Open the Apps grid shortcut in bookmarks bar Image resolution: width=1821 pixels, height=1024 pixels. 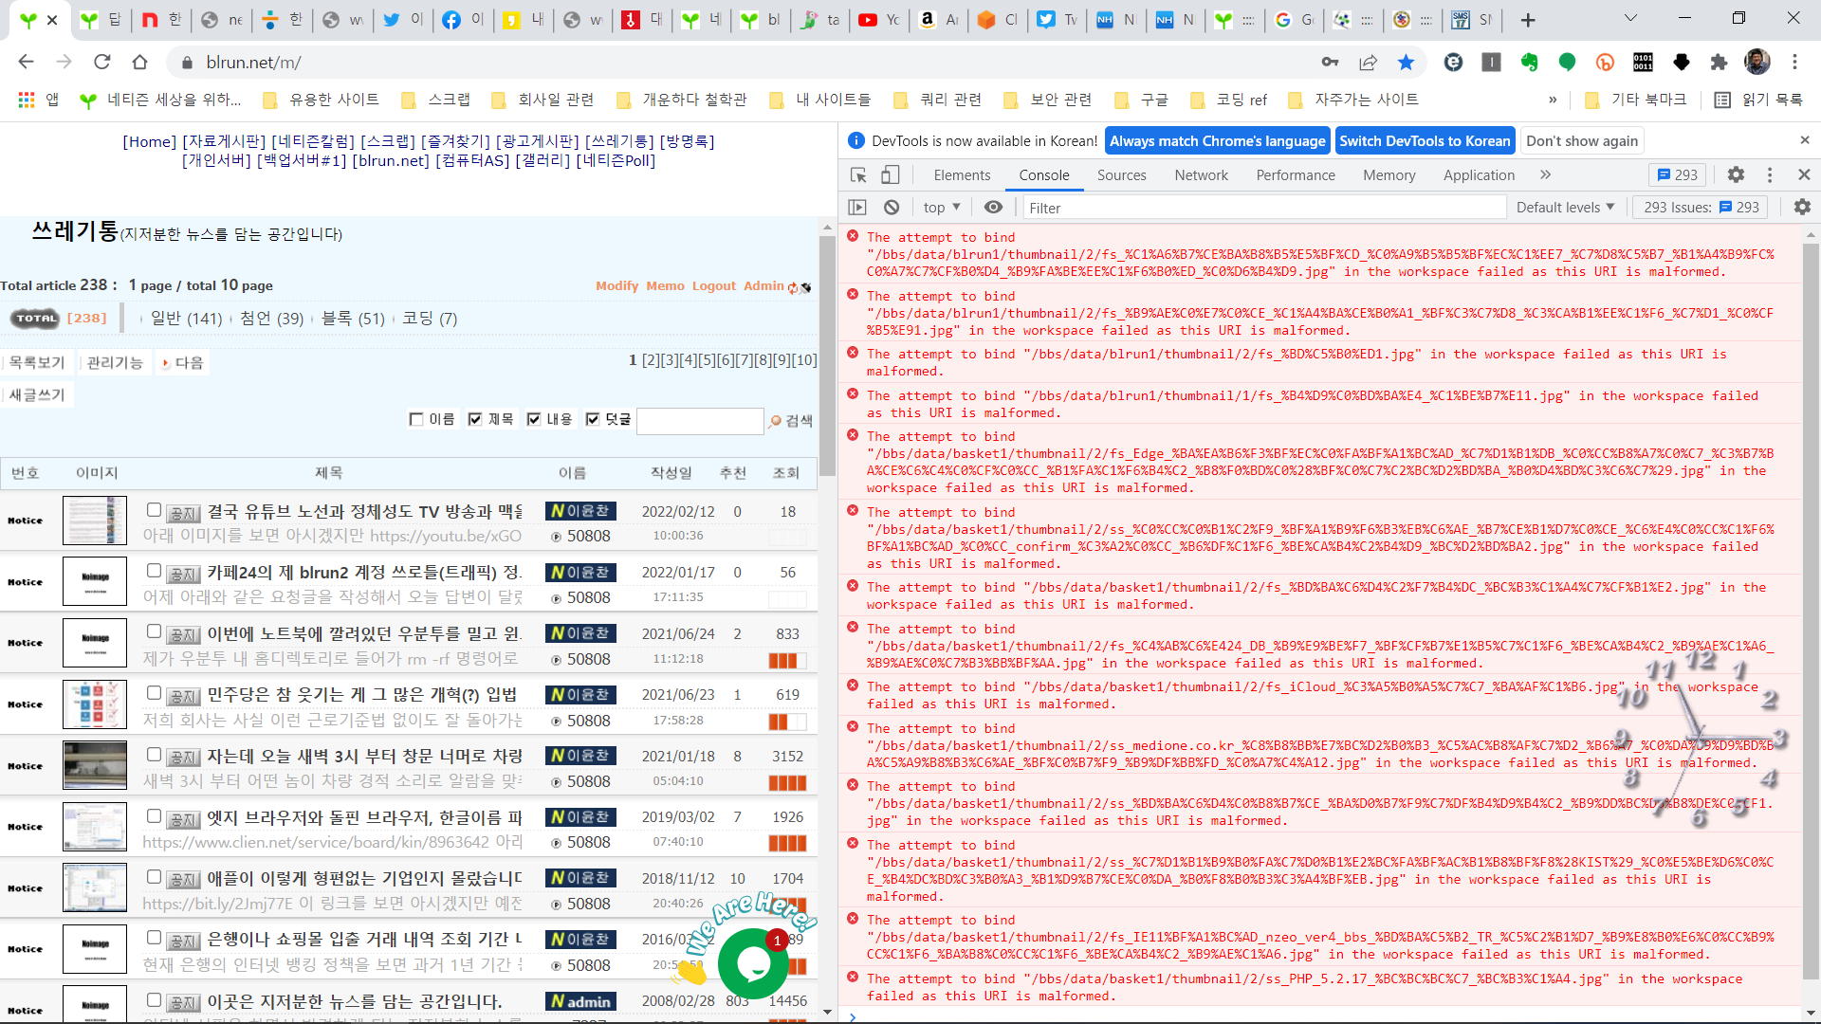point(38,100)
